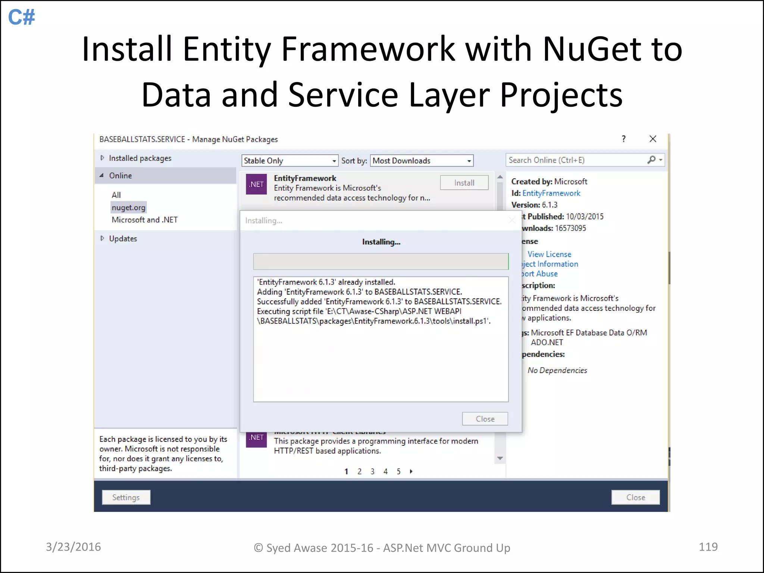Click the installing progress bar

coord(381,262)
